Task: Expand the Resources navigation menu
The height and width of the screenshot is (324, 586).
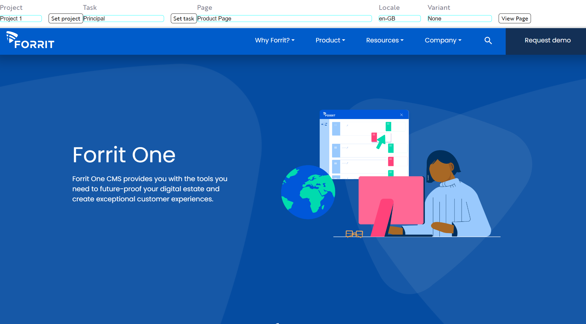Action: [x=385, y=40]
